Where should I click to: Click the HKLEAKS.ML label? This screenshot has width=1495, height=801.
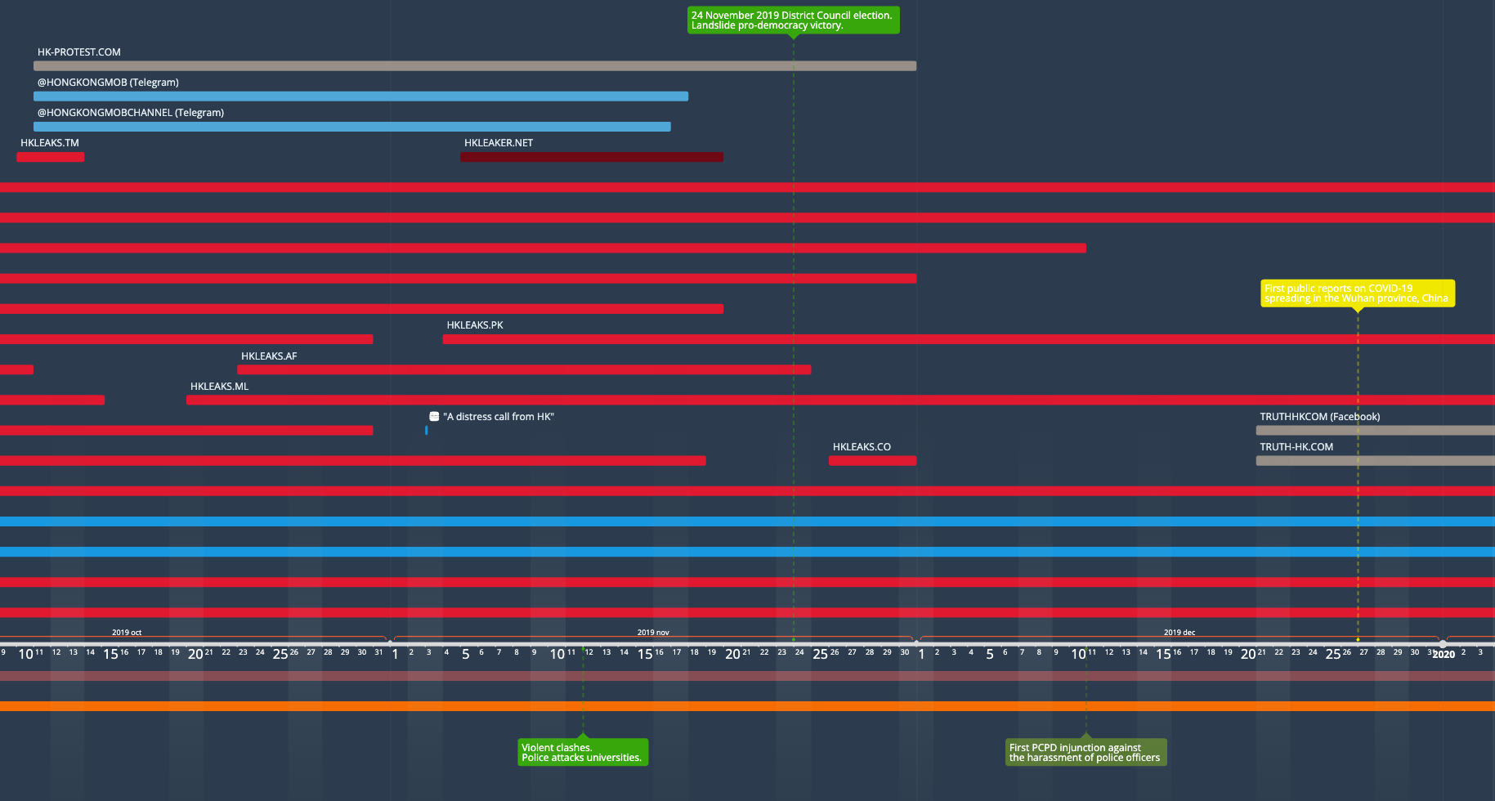point(219,387)
